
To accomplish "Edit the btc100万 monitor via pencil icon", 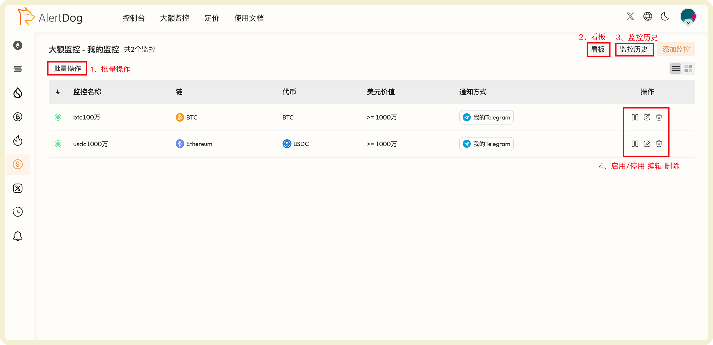I will [647, 117].
